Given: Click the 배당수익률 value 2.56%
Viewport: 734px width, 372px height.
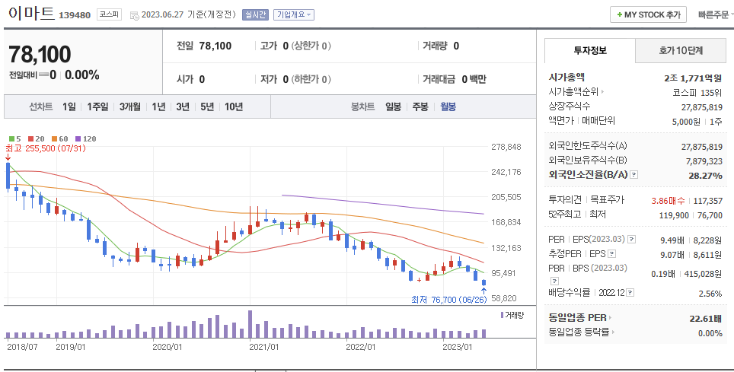Looking at the screenshot, I should click(710, 294).
